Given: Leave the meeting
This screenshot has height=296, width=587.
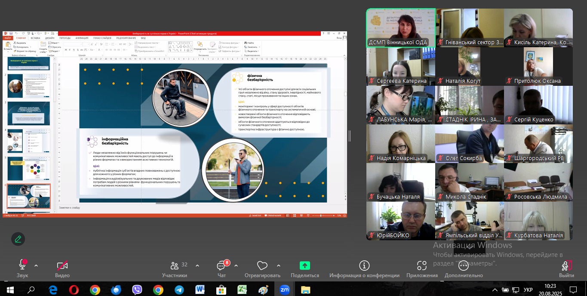Looking at the screenshot, I should 566,267.
